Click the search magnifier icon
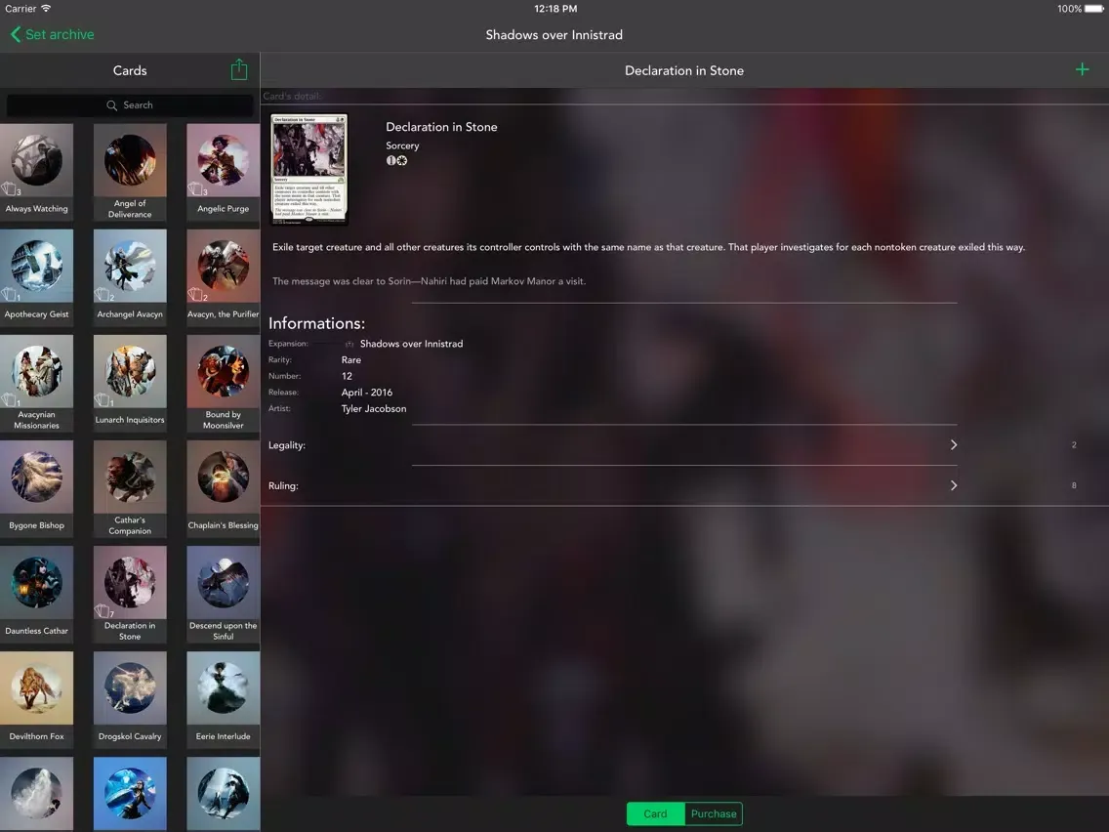 tap(111, 104)
